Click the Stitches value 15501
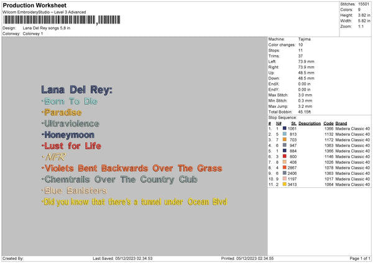Viewport: 373px width, 263px height. tap(364, 4)
